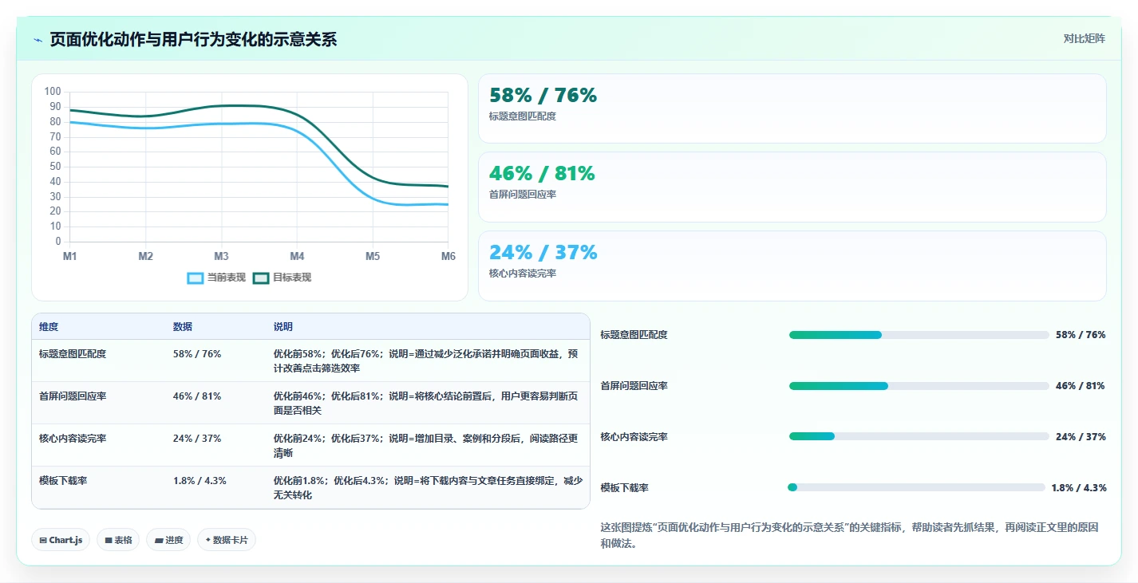
Task: Click the 页面优化动作与用户行为变化的示意关系 heading
Action: coord(193,40)
